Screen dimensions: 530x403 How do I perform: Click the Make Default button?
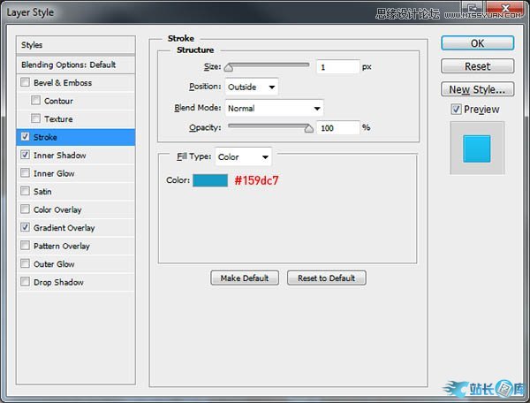click(245, 278)
